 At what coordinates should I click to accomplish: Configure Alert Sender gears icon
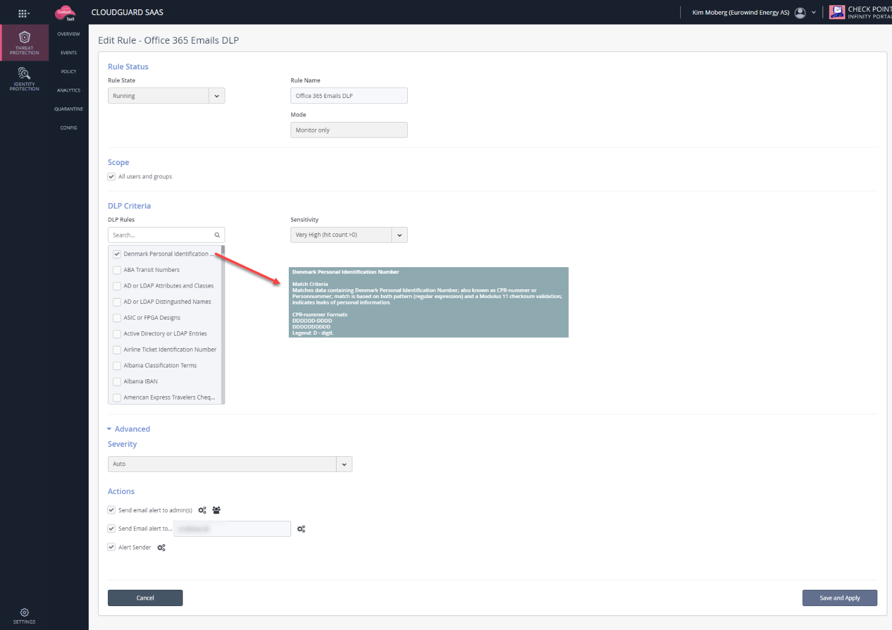tap(162, 548)
